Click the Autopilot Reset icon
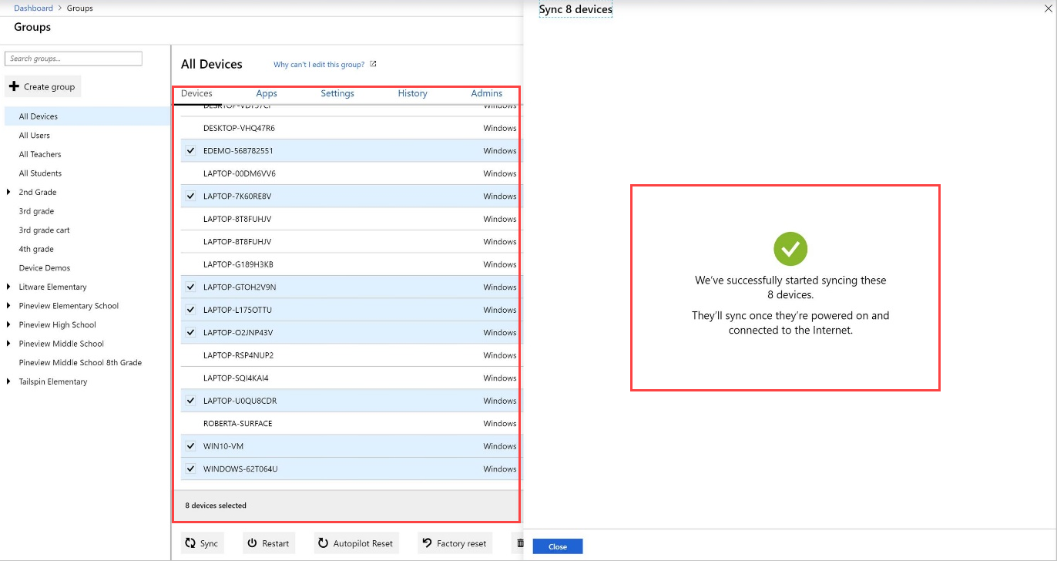Screen dimensions: 1057x561 [x=324, y=543]
